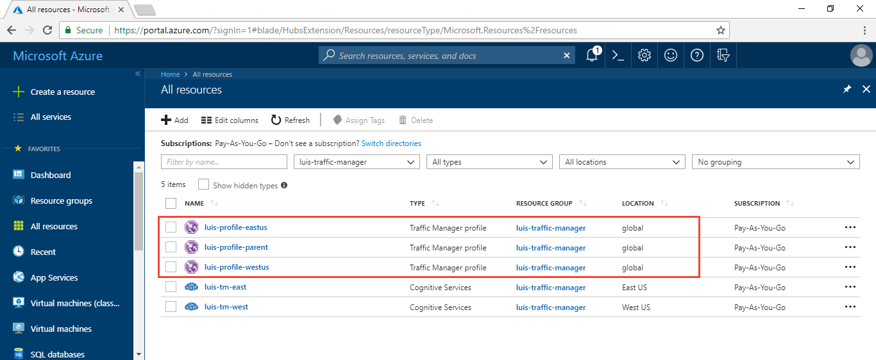Expand the All types dropdown
This screenshot has height=360, width=876.
[489, 162]
